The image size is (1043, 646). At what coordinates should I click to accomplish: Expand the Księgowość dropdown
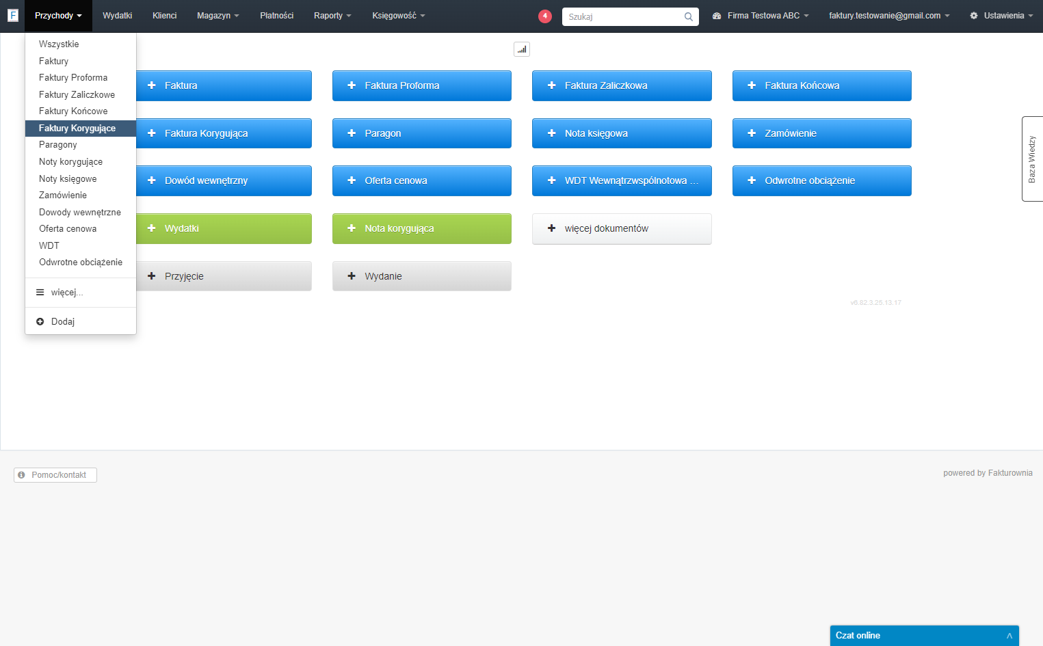coord(399,16)
